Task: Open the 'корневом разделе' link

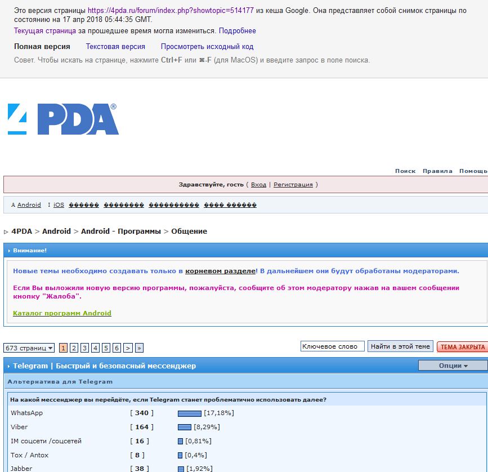Action: pyautogui.click(x=220, y=271)
